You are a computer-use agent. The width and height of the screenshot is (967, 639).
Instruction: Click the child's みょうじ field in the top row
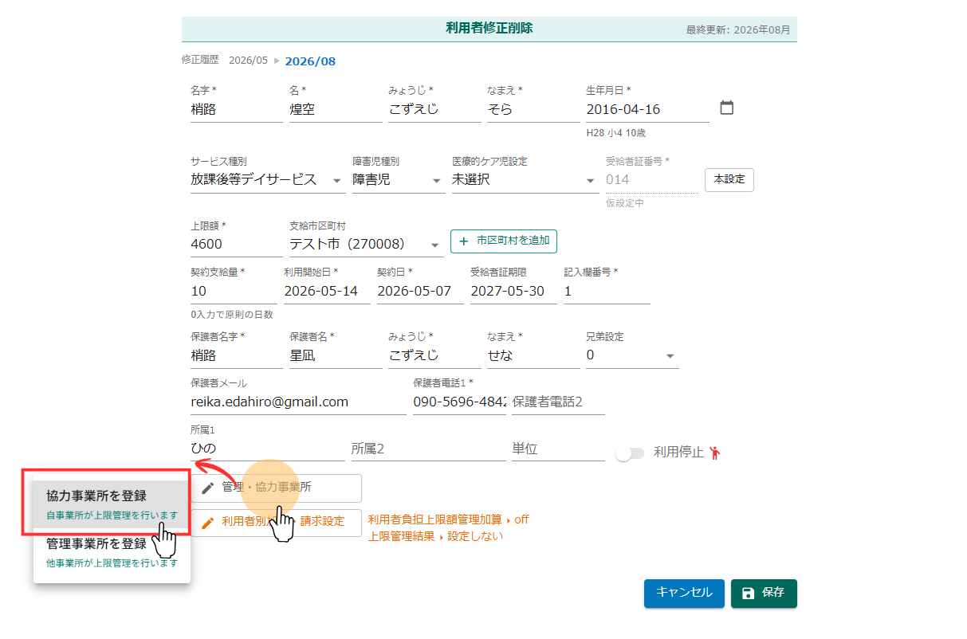coord(434,110)
